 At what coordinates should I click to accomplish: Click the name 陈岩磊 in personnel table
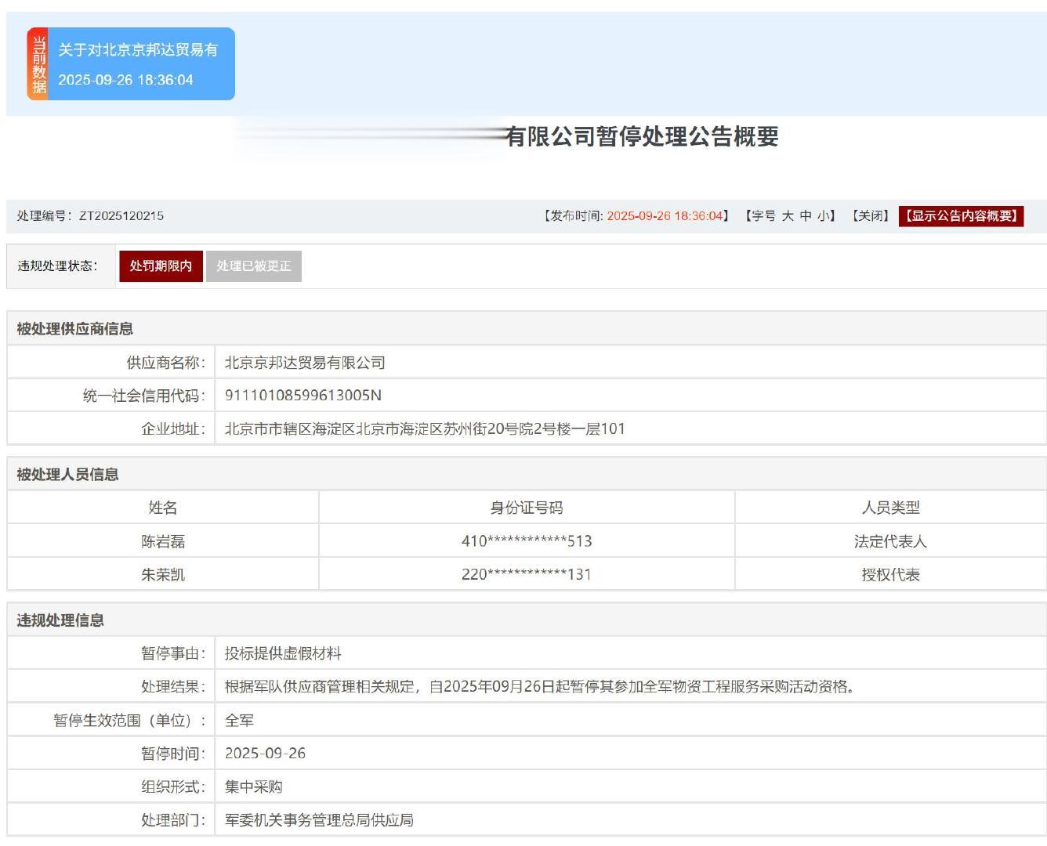click(163, 541)
